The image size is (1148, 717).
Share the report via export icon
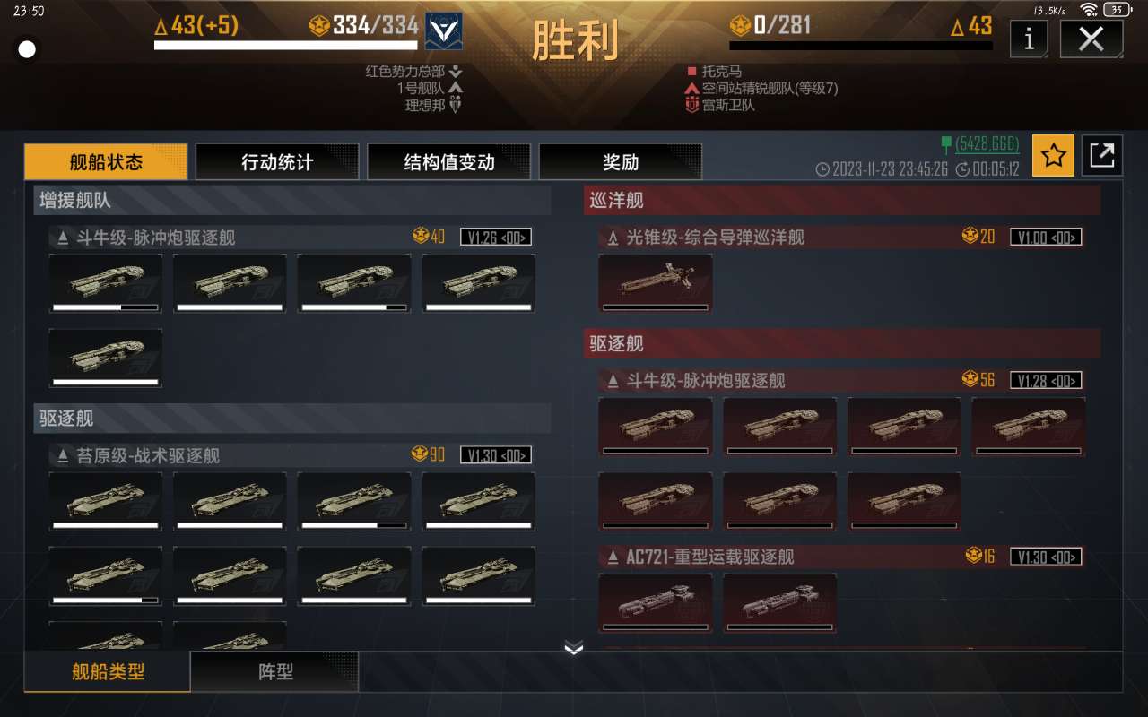click(x=1101, y=156)
